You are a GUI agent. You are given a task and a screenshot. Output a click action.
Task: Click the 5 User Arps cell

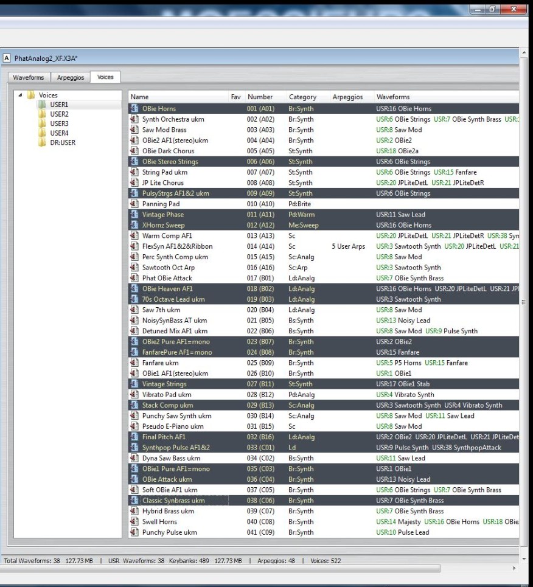click(349, 246)
